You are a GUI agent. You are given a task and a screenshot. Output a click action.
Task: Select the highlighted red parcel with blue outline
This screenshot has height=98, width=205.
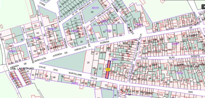[108, 70]
